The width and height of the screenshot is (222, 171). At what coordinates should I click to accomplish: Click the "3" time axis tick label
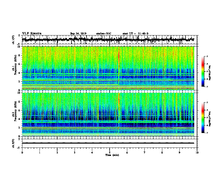(x=75, y=153)
